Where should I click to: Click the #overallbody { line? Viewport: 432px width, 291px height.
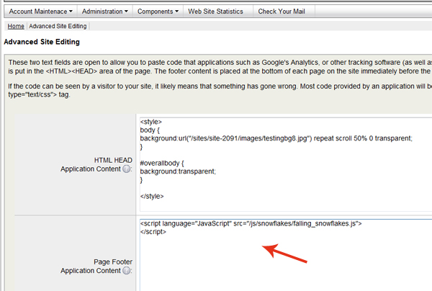click(162, 163)
